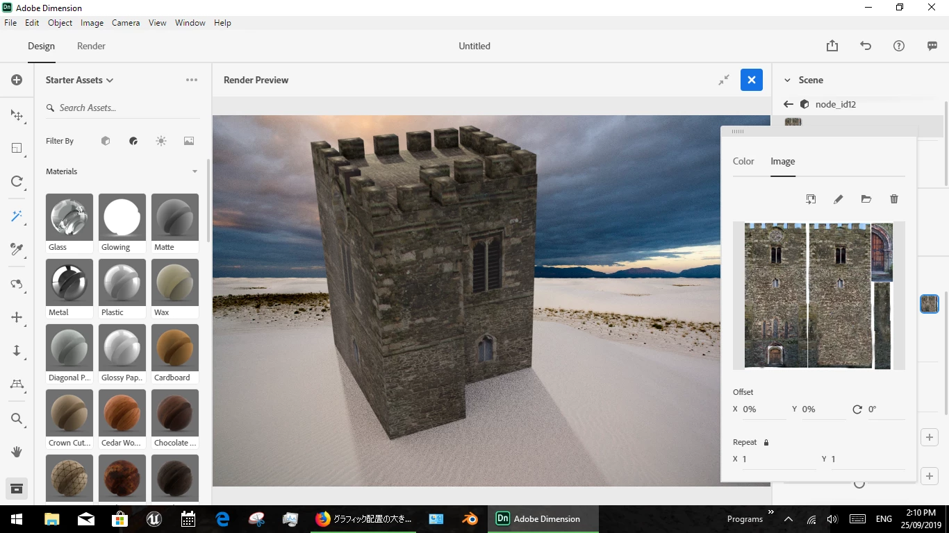Open the Windows Start menu
The width and height of the screenshot is (949, 533).
tap(16, 519)
